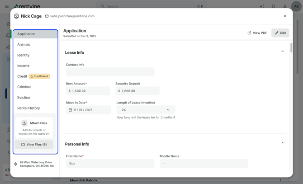Click the Rent Amount input field
This screenshot has width=303, height=184.
(88, 91)
